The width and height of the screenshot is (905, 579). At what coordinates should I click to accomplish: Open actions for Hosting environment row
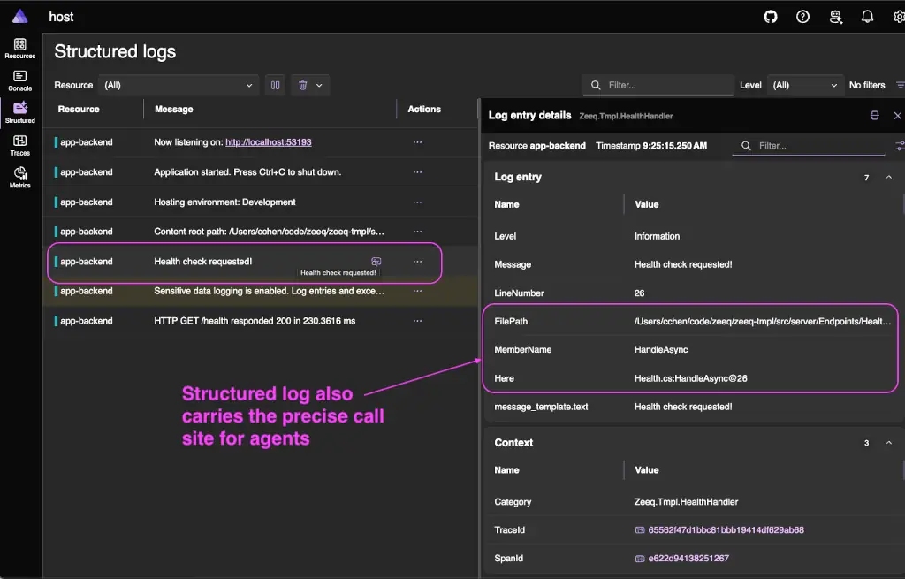click(x=417, y=202)
